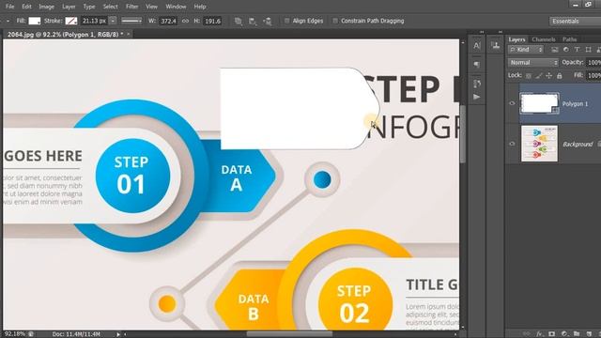Open the History panel icon
Screen dimensions: 601x338
(477, 84)
